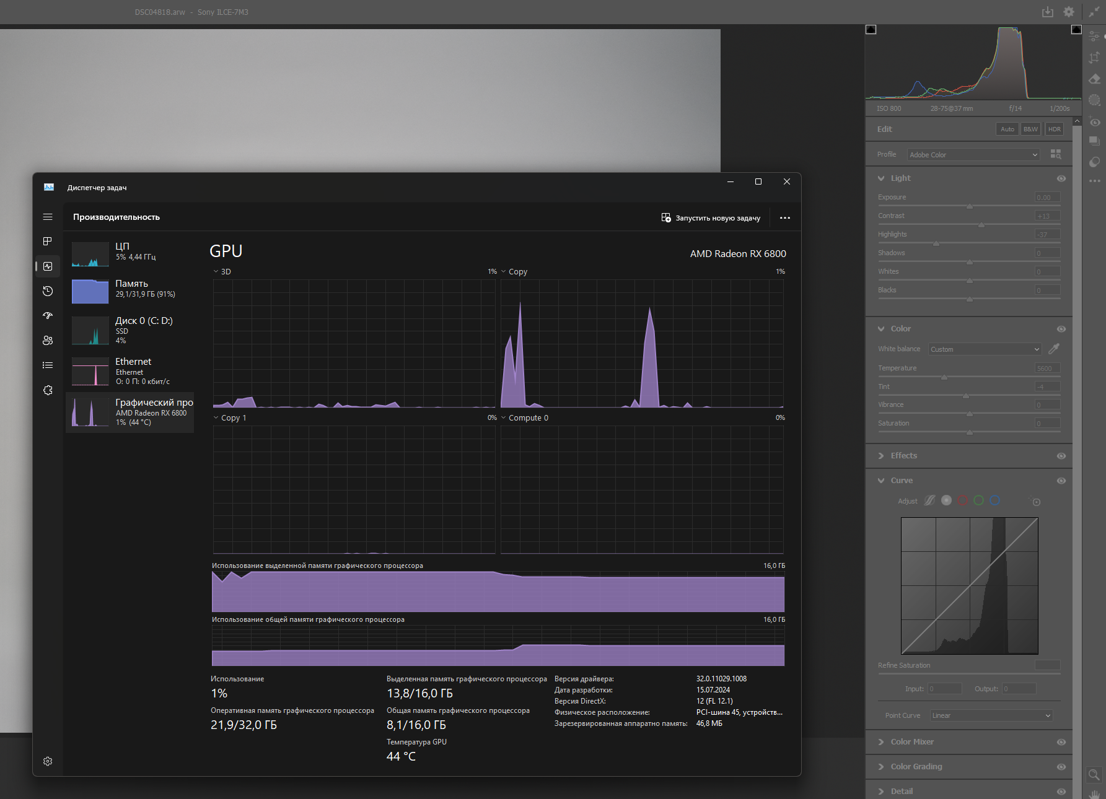
Task: Click the B&W edit button
Action: click(1030, 129)
